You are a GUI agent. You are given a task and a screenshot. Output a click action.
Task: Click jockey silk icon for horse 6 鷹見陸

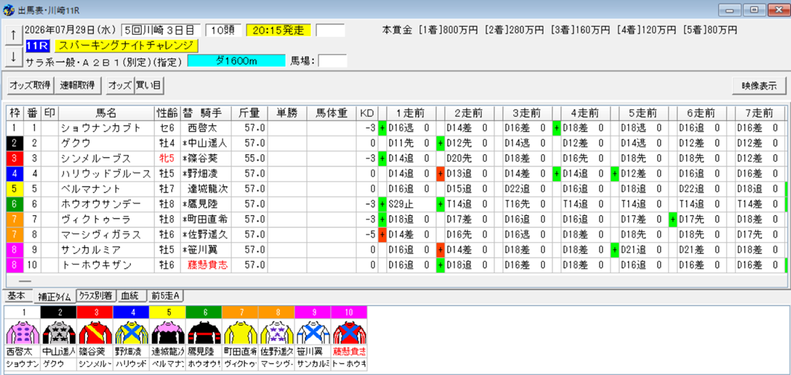(x=204, y=331)
